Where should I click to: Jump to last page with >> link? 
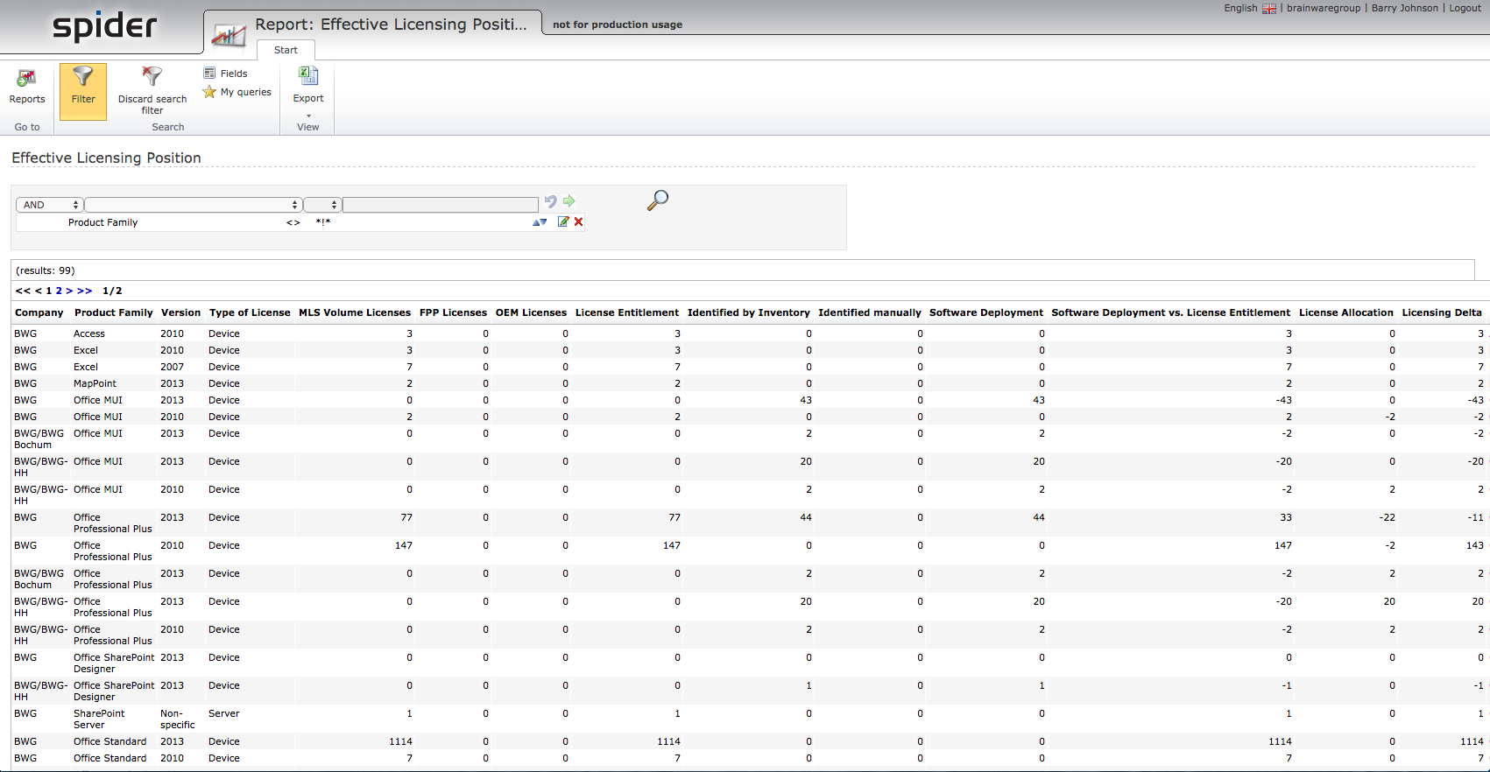pos(85,291)
